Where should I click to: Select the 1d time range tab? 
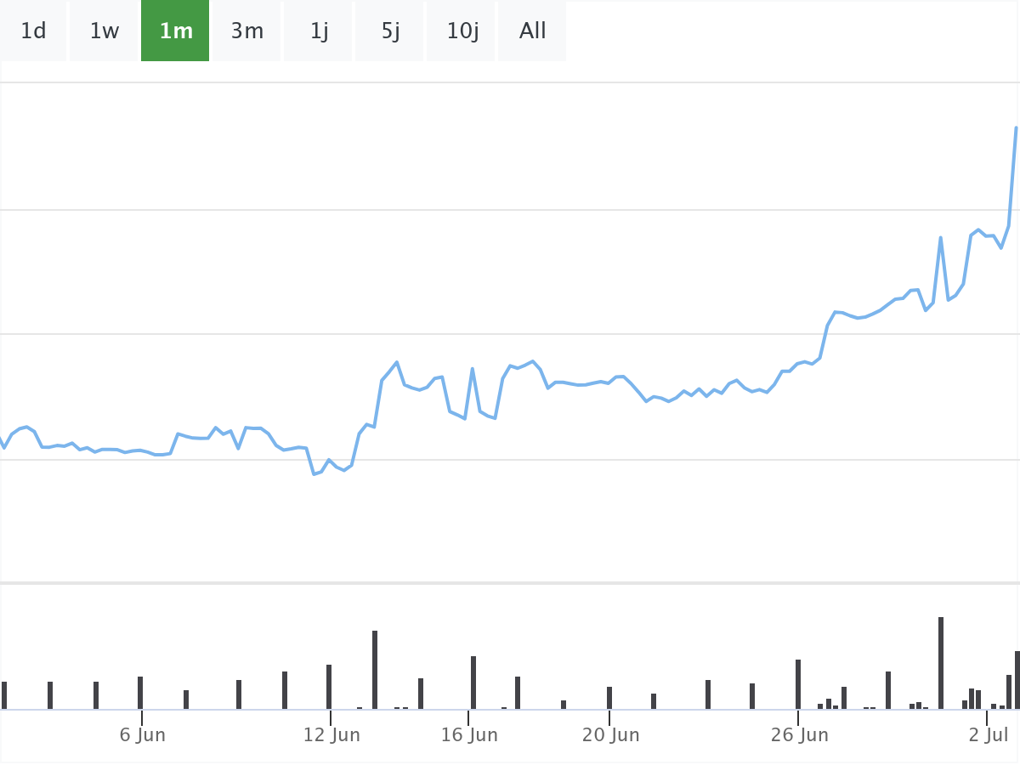(x=33, y=31)
